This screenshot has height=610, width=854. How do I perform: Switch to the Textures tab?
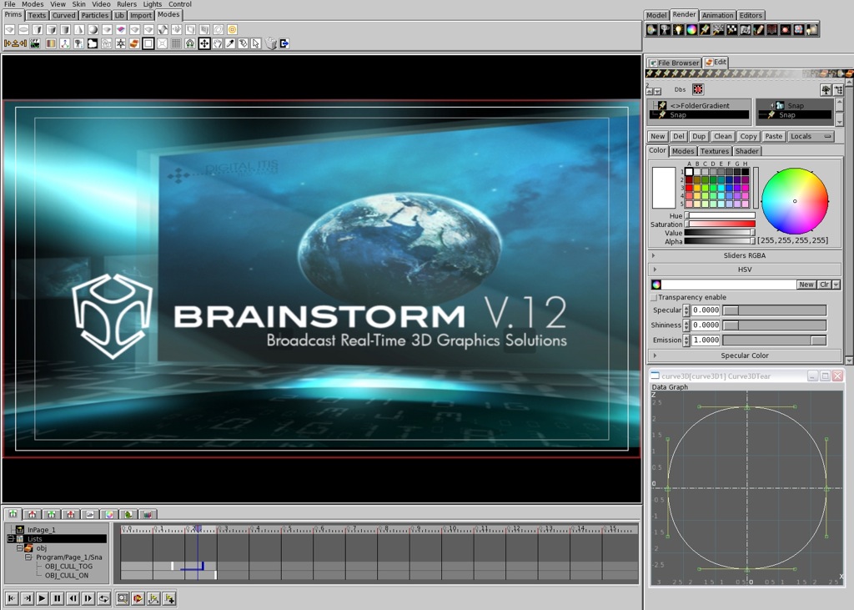714,151
